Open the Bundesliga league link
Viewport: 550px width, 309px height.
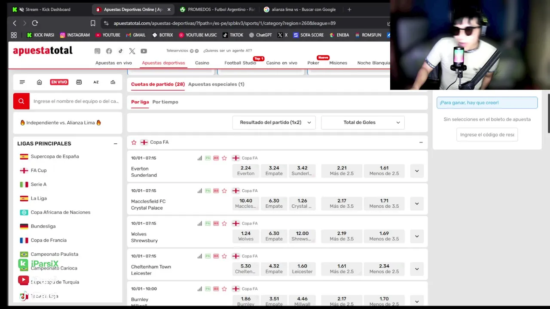coord(43,226)
